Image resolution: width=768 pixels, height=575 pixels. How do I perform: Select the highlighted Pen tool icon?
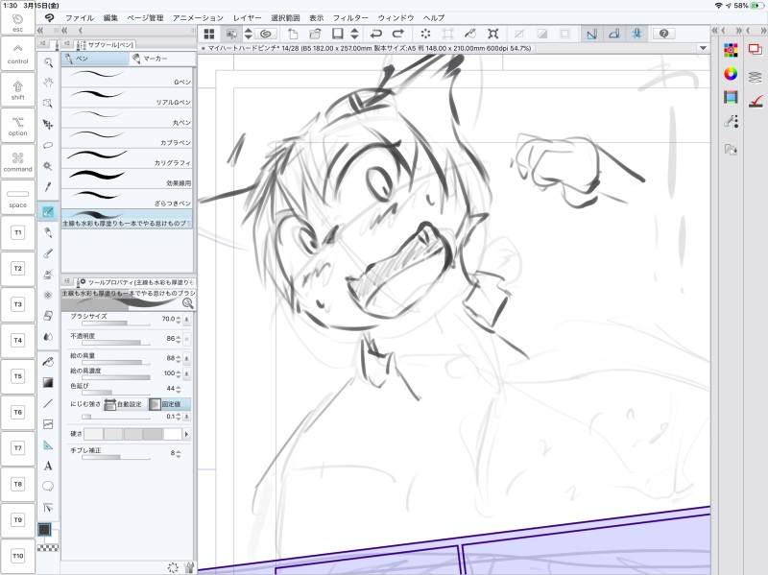tap(48, 211)
